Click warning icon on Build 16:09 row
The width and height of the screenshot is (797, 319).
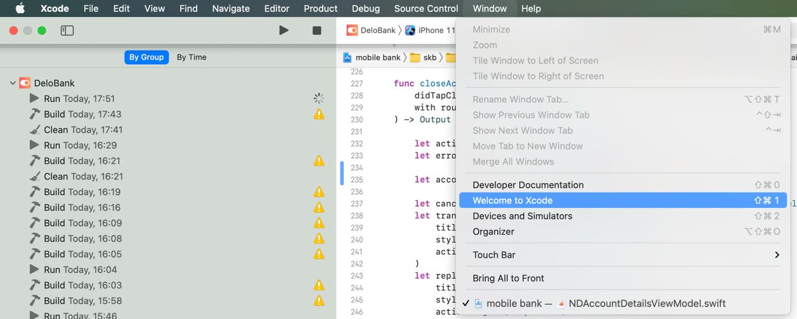tap(319, 223)
